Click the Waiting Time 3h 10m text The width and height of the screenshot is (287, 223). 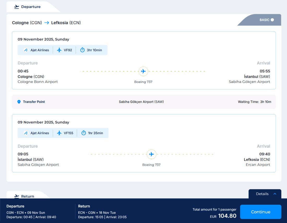254,102
